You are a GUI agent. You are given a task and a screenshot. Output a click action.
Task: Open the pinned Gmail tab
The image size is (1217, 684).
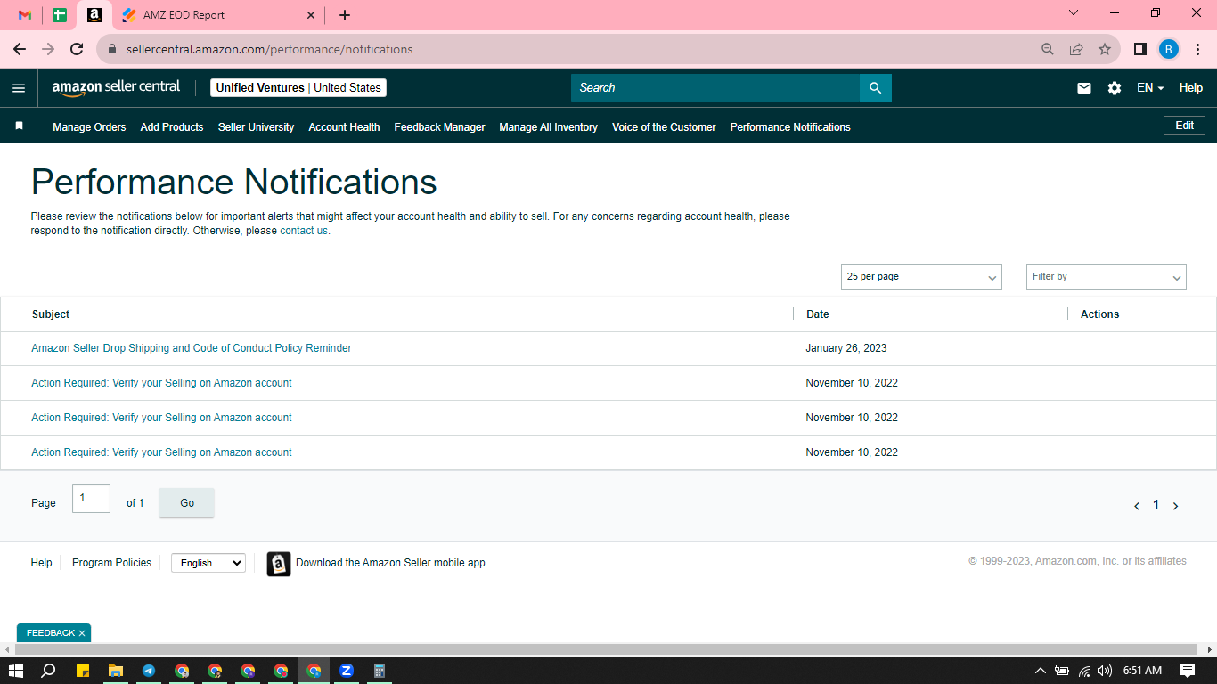25,15
